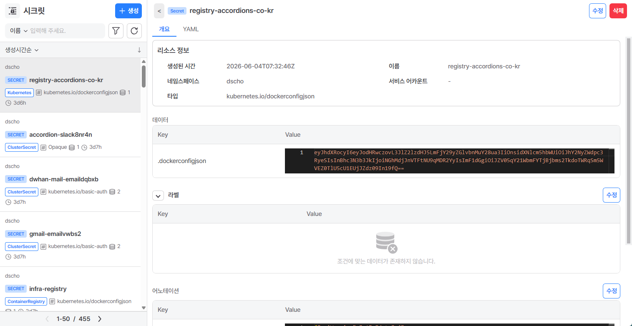The width and height of the screenshot is (632, 326).
Task: Go to previous page of secrets
Action: click(x=47, y=319)
